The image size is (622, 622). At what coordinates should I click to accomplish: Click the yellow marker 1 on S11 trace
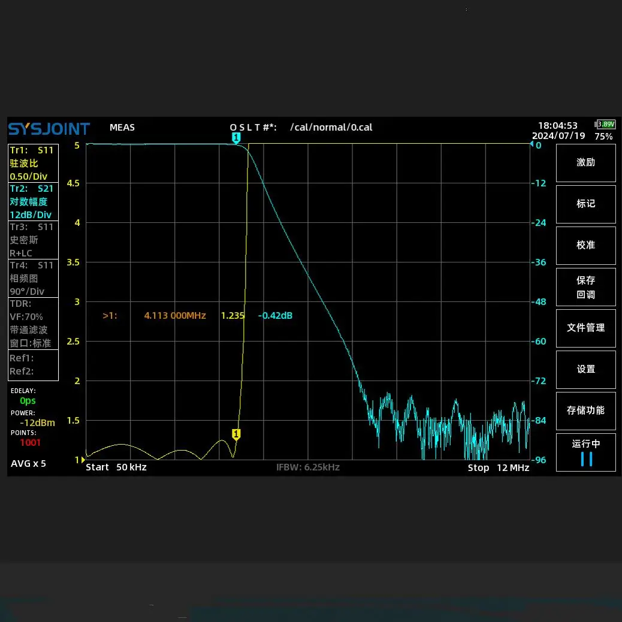pyautogui.click(x=236, y=434)
